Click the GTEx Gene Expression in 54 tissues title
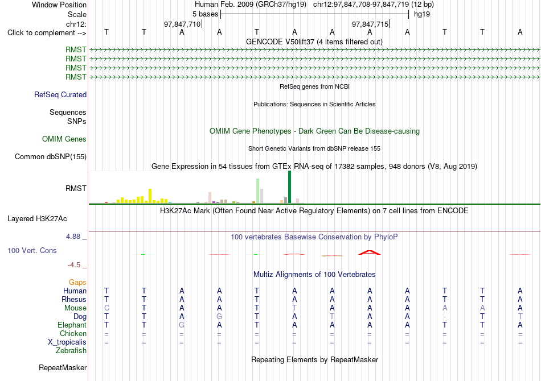Screen dimensions: 541x381 click(x=314, y=167)
